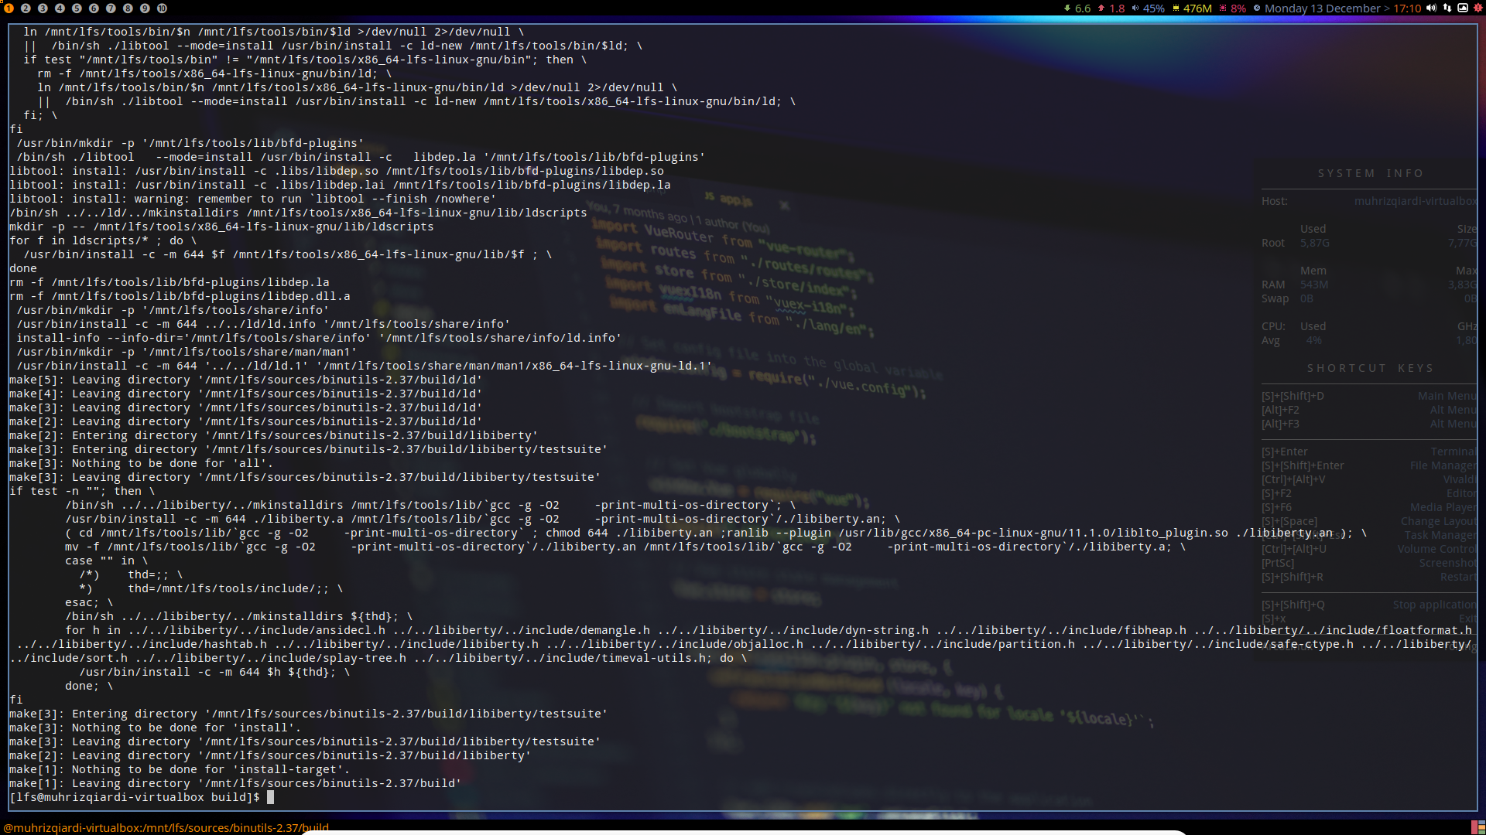Switch to workspace 8

(128, 9)
